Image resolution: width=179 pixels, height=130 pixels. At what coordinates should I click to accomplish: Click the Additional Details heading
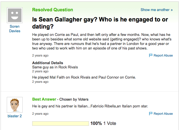click(x=47, y=63)
